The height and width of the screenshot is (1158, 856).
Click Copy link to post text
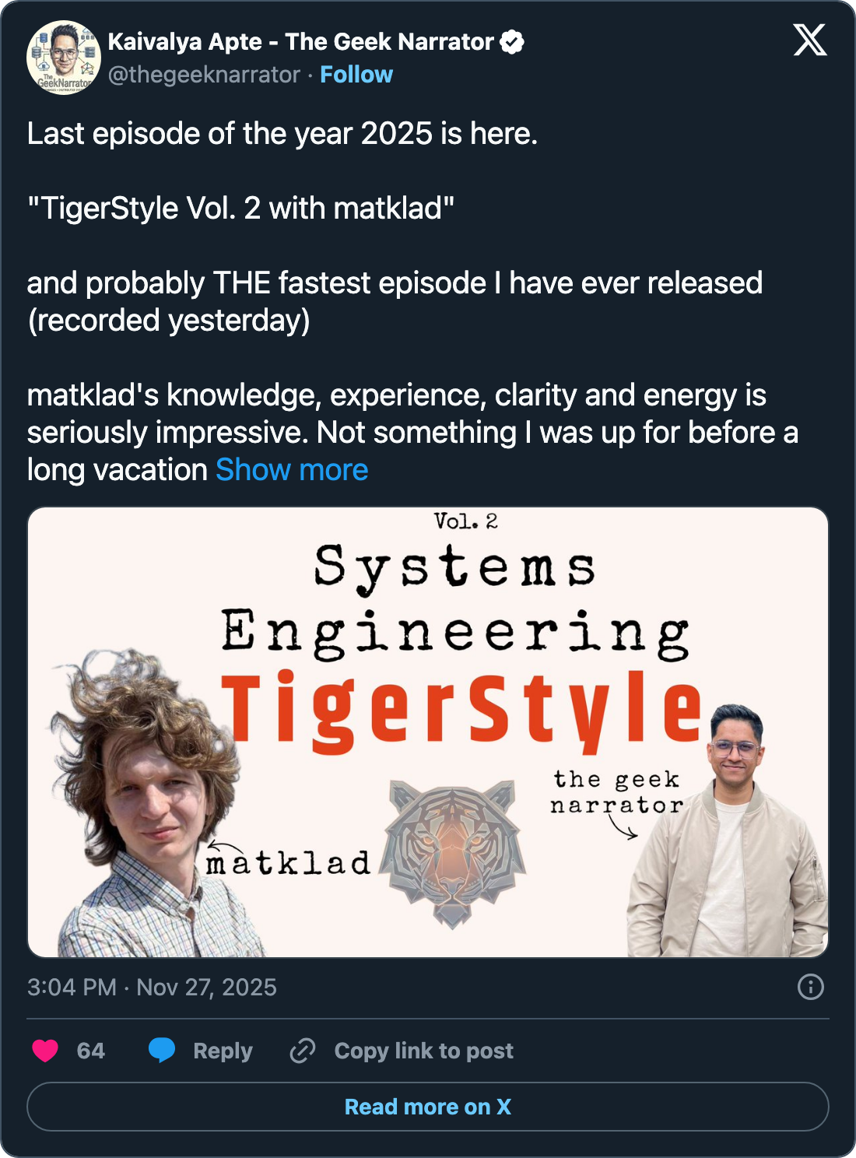pyautogui.click(x=424, y=1051)
